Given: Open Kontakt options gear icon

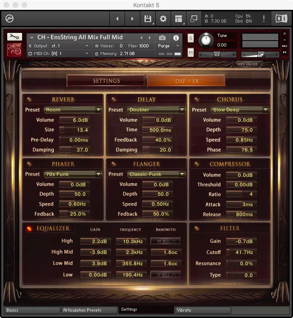Looking at the screenshot, I should (x=163, y=19).
